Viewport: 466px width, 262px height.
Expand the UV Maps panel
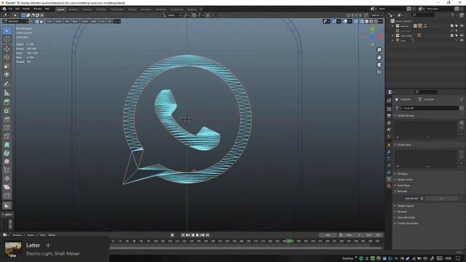point(403,174)
